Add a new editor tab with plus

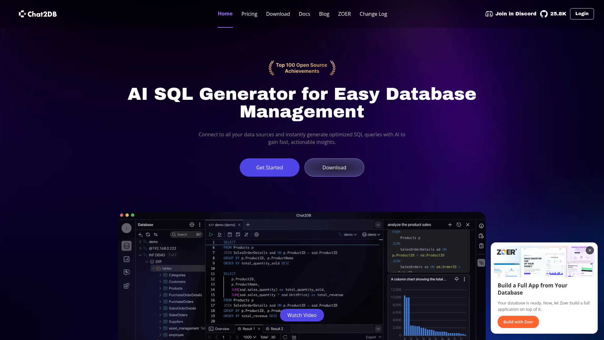248,224
